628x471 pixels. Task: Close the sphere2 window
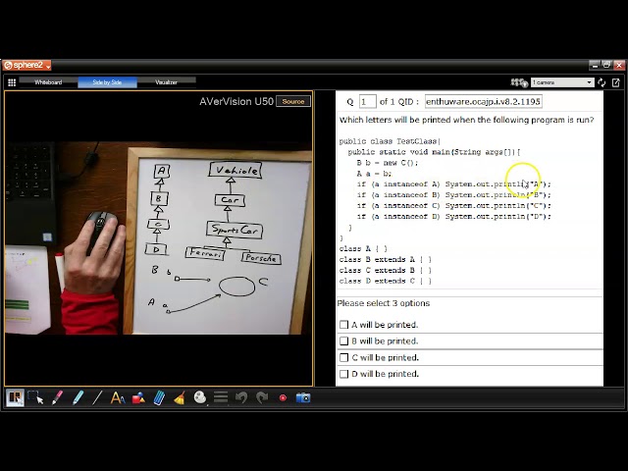619,65
